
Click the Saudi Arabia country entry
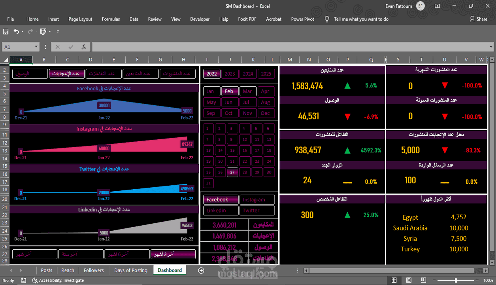(x=410, y=228)
